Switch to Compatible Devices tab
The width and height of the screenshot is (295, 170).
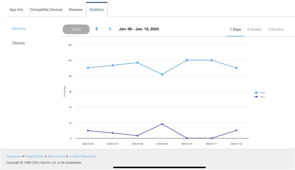[46, 10]
